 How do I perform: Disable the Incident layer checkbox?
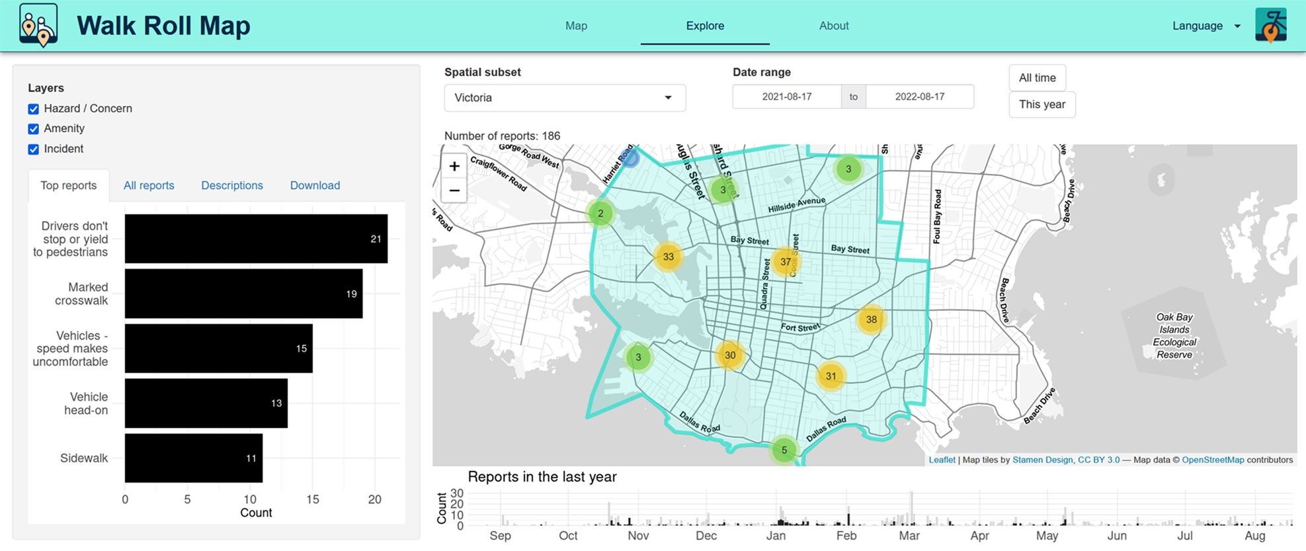coord(34,149)
